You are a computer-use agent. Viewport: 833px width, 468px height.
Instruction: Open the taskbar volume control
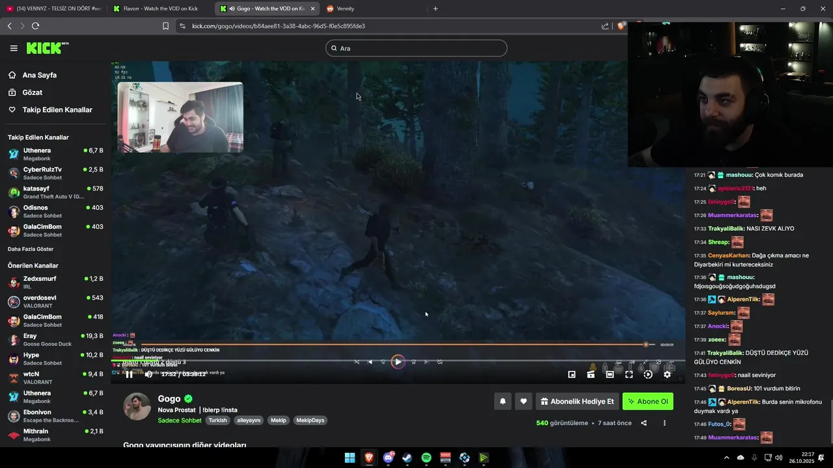(779, 458)
